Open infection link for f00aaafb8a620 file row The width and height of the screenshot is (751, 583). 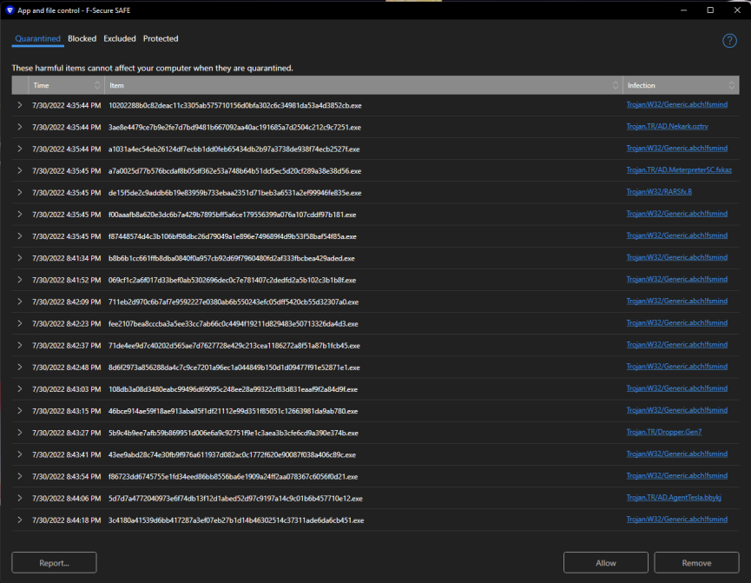point(676,214)
